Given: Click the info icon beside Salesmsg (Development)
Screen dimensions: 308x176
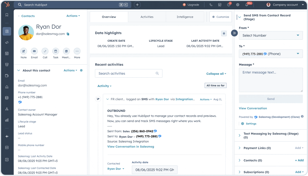Looking at the screenshot, I should 302,116.
